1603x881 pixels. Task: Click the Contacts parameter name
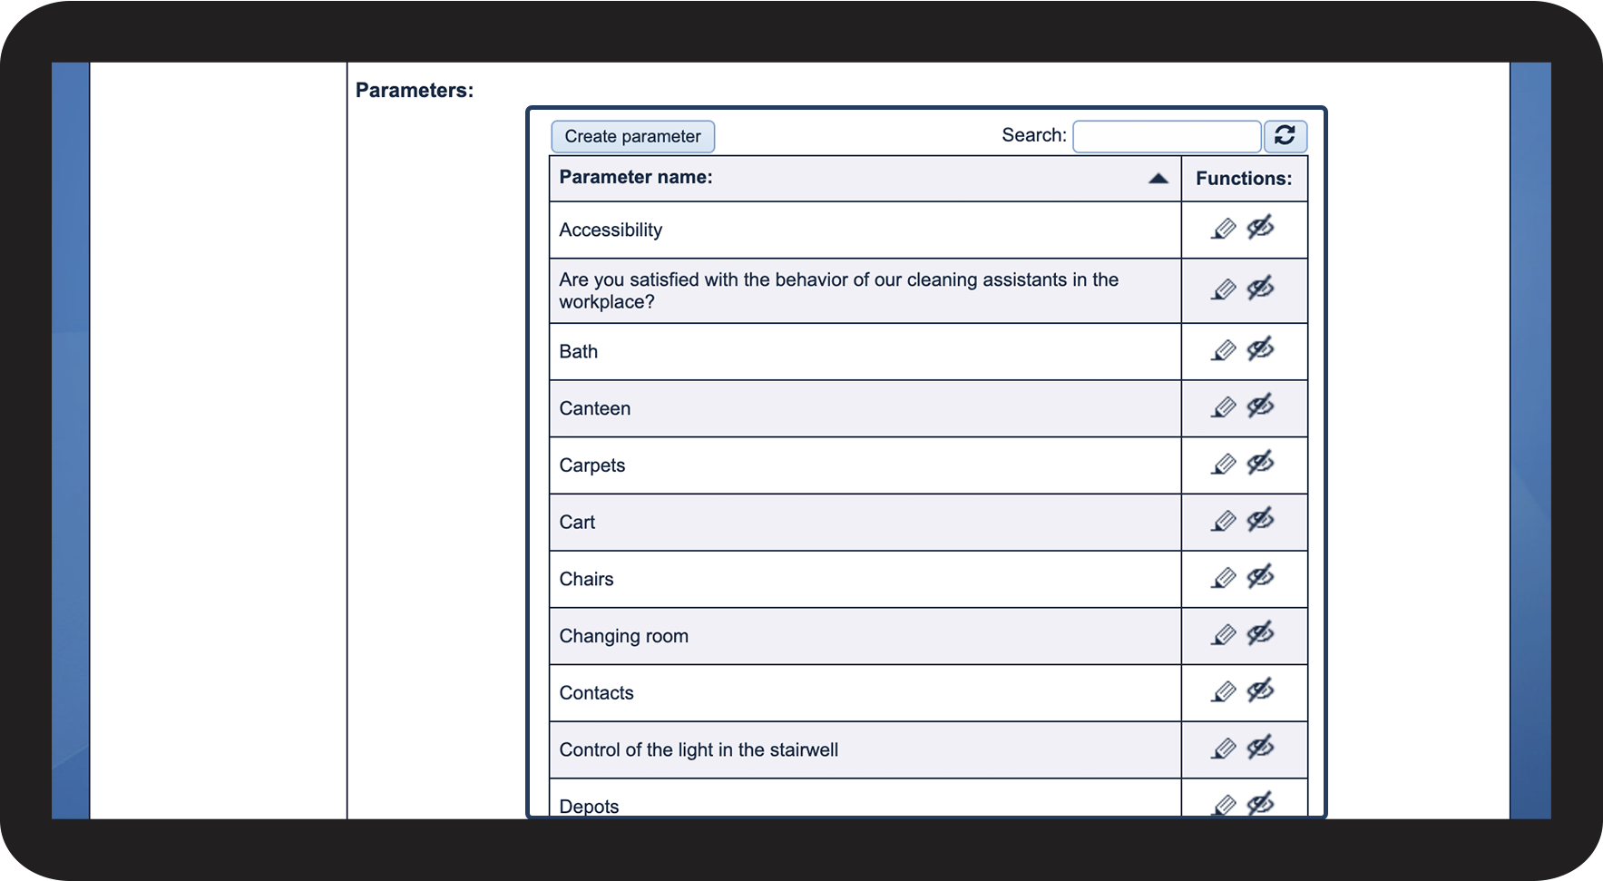pos(596,693)
